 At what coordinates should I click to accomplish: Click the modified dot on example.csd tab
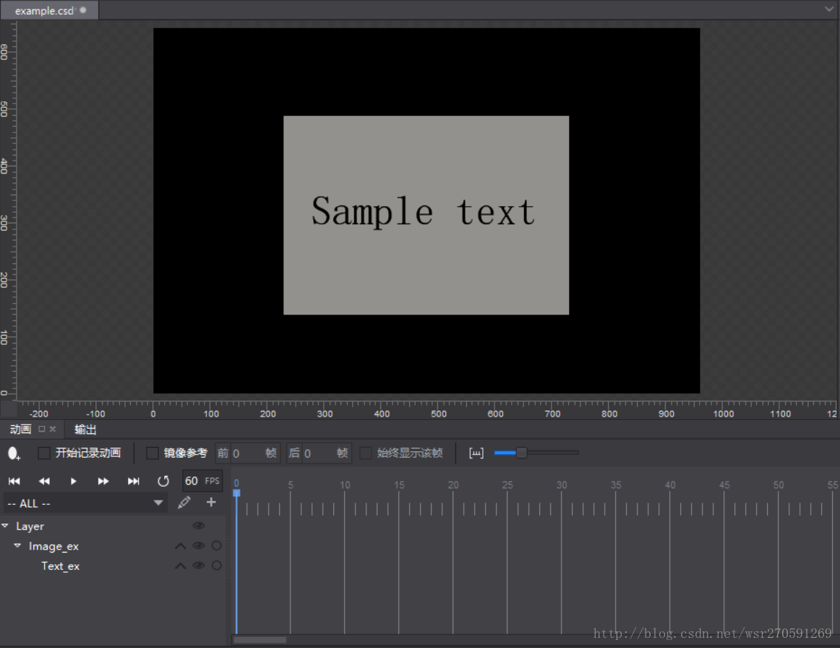tap(83, 9)
